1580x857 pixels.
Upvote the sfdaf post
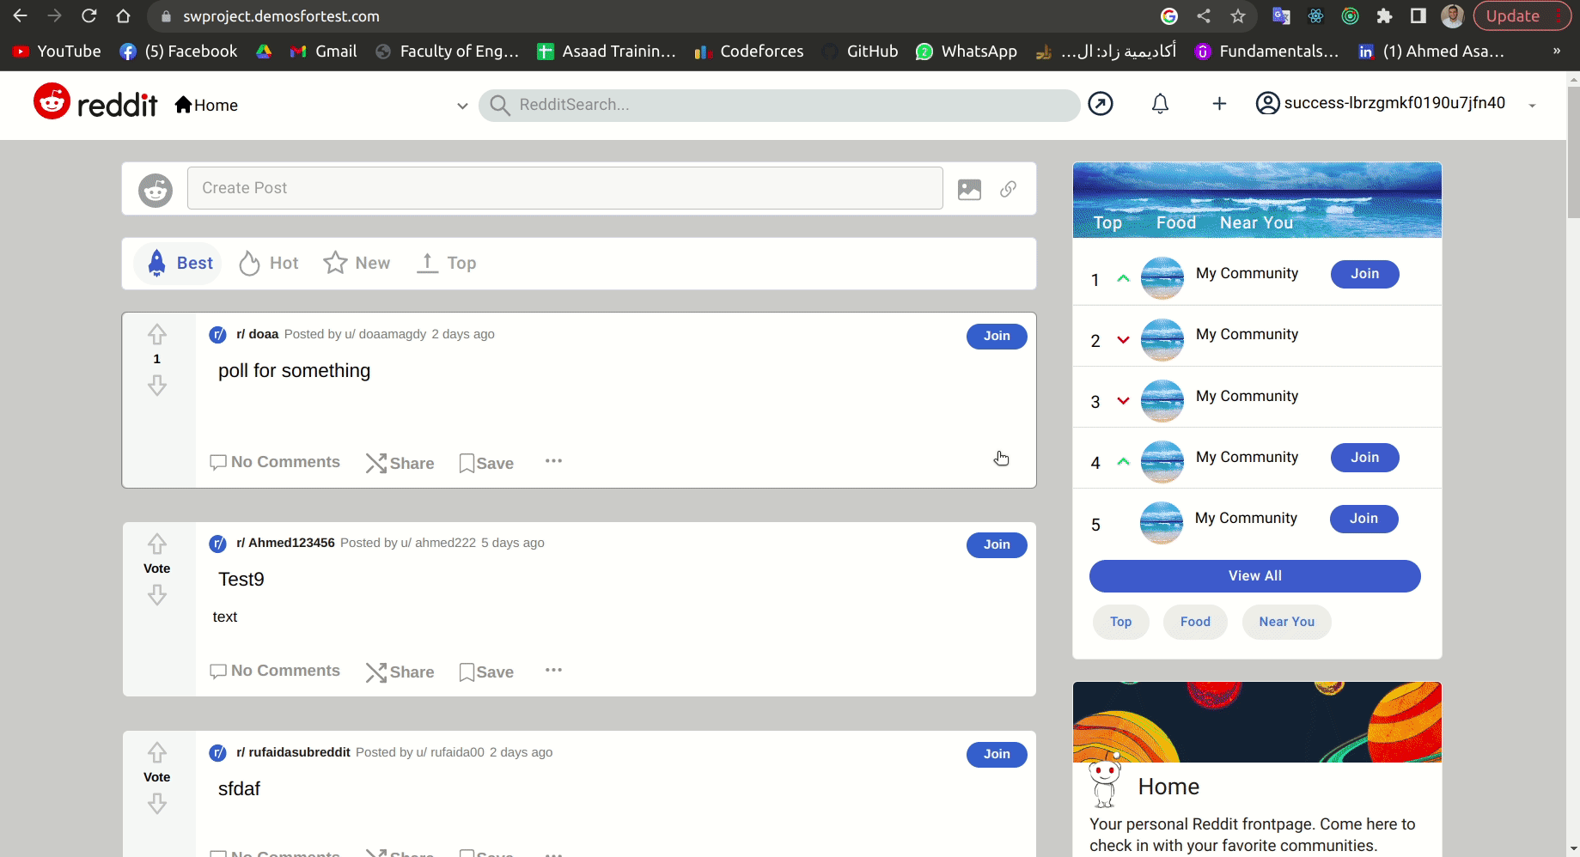156,752
